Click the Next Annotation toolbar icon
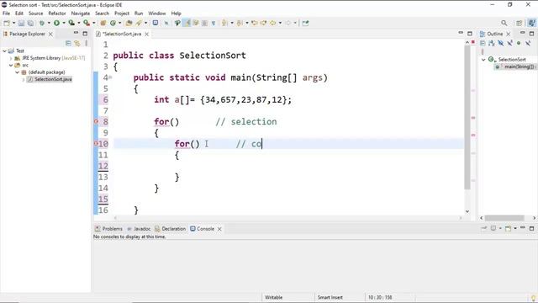Viewport: 538px width, 303px height. coord(224,23)
